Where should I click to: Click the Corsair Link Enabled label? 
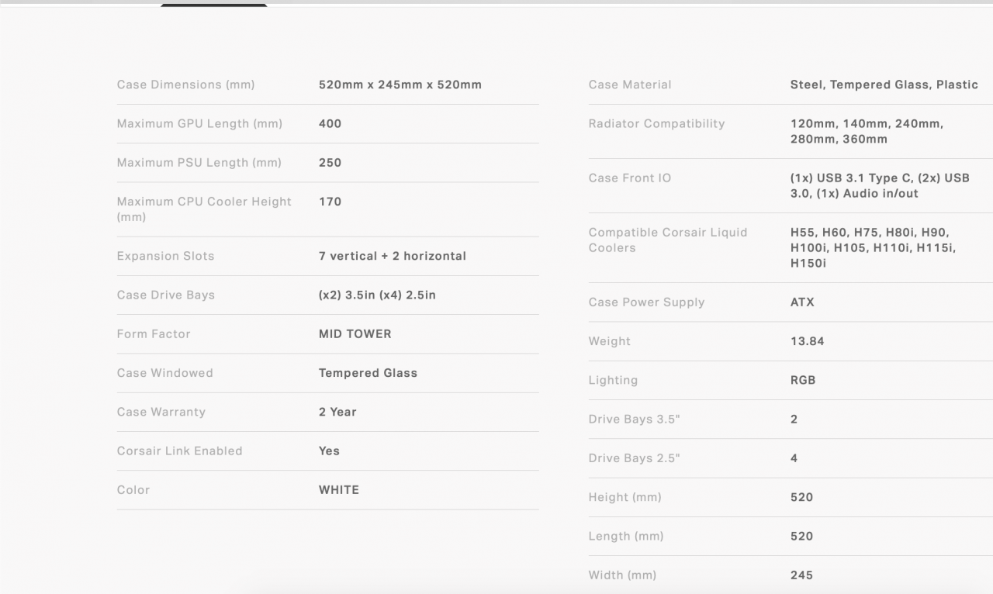pyautogui.click(x=179, y=451)
